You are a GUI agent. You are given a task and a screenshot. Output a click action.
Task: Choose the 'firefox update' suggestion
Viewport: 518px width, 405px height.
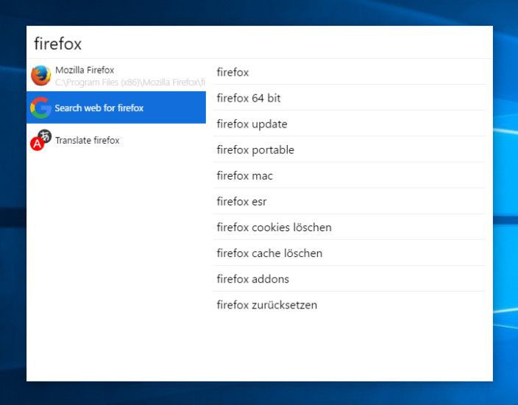point(349,124)
